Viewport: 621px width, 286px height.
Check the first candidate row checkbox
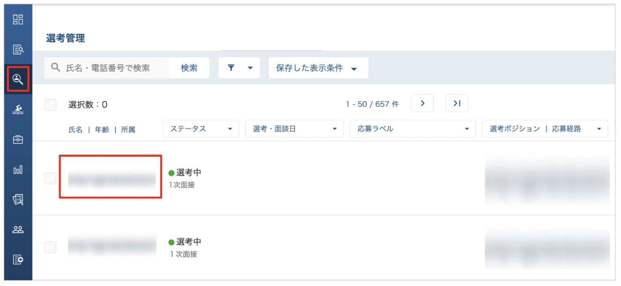pyautogui.click(x=50, y=178)
